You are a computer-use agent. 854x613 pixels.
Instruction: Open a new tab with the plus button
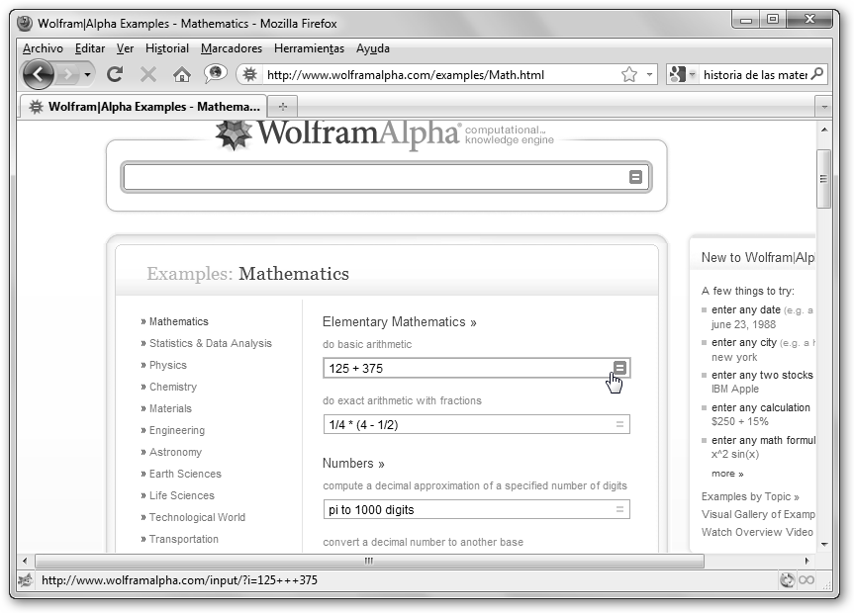(x=283, y=106)
